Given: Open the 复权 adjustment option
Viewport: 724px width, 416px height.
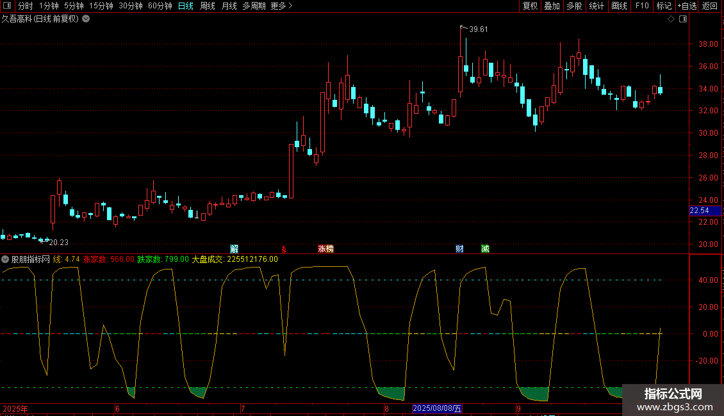Looking at the screenshot, I should pyautogui.click(x=530, y=6).
